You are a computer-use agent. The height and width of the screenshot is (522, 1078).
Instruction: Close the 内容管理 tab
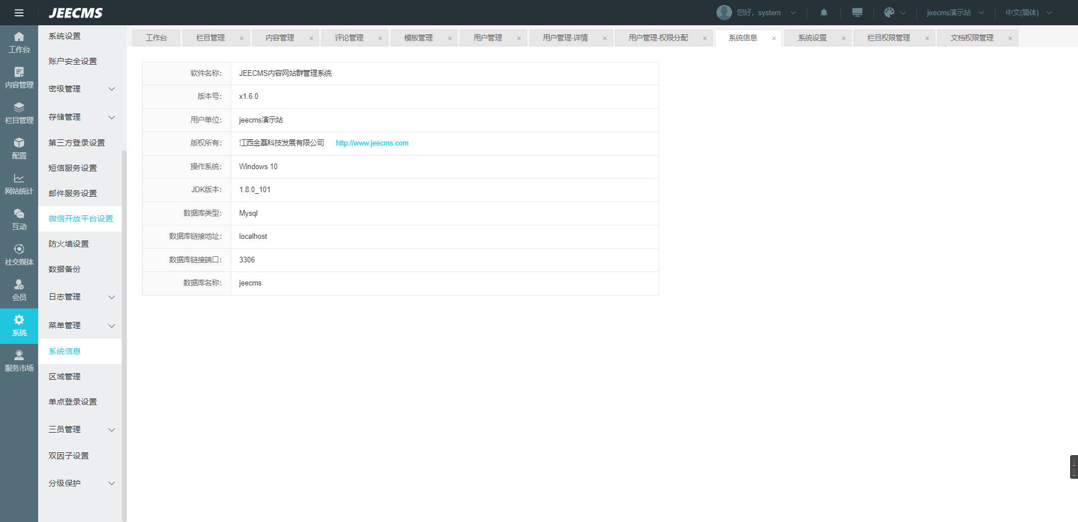tap(311, 38)
